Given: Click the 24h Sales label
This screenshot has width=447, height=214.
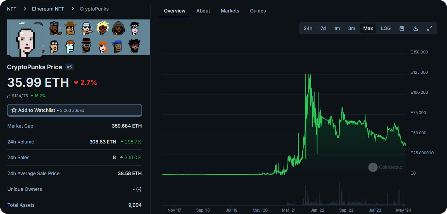Looking at the screenshot, I should (18, 157).
